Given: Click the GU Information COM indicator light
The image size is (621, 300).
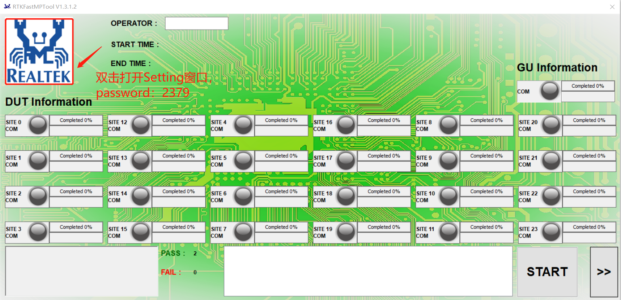Looking at the screenshot, I should (549, 91).
